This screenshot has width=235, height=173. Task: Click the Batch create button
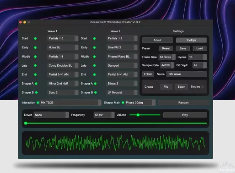pos(181,87)
